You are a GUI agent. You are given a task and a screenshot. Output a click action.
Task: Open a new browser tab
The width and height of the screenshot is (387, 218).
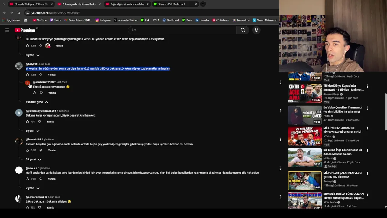(203, 4)
